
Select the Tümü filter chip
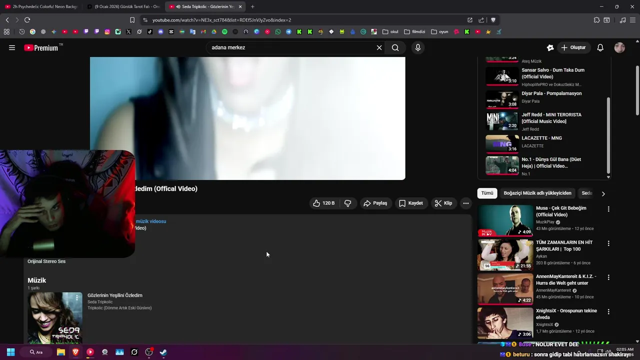coord(487,193)
